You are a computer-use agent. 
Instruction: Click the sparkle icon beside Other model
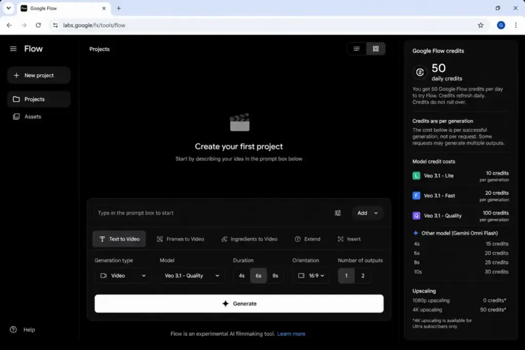coord(416,233)
